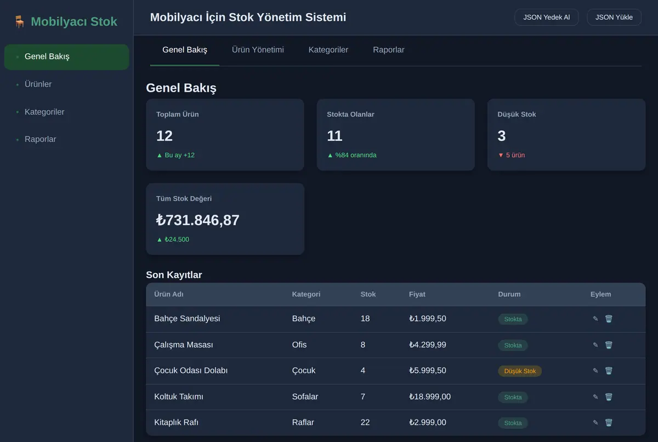Open Kategoriler in the sidebar
Image resolution: width=658 pixels, height=442 pixels.
[x=66, y=112]
